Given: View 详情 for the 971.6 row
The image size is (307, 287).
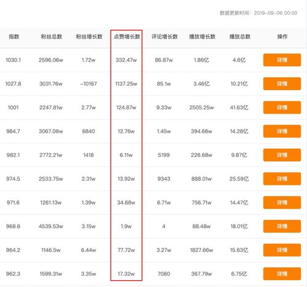Looking at the screenshot, I should pos(282,203).
